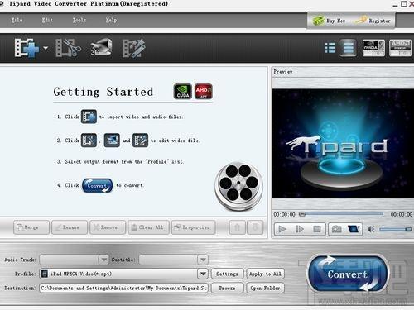Select the Clip (scissors) toolbar tool
414x310 pixels.
[68, 48]
